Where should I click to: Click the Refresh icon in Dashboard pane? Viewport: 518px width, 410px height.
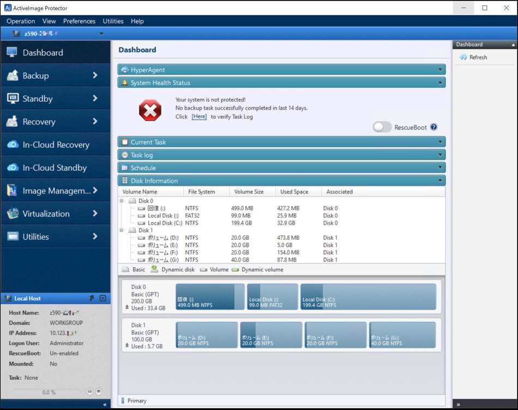(463, 57)
